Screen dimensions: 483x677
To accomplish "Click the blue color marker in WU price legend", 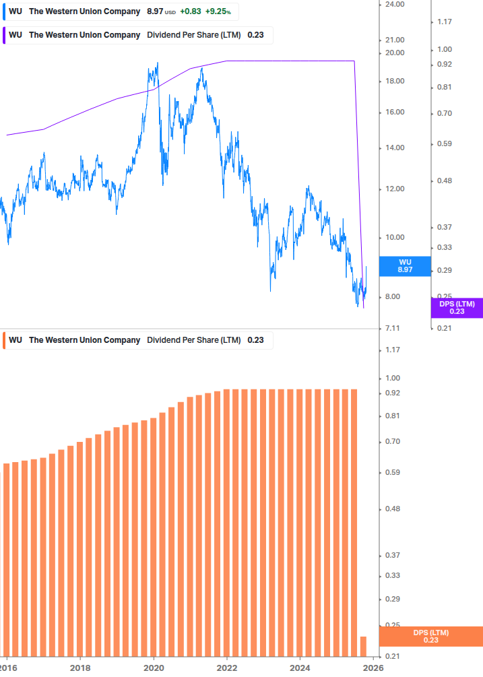I will [5, 11].
